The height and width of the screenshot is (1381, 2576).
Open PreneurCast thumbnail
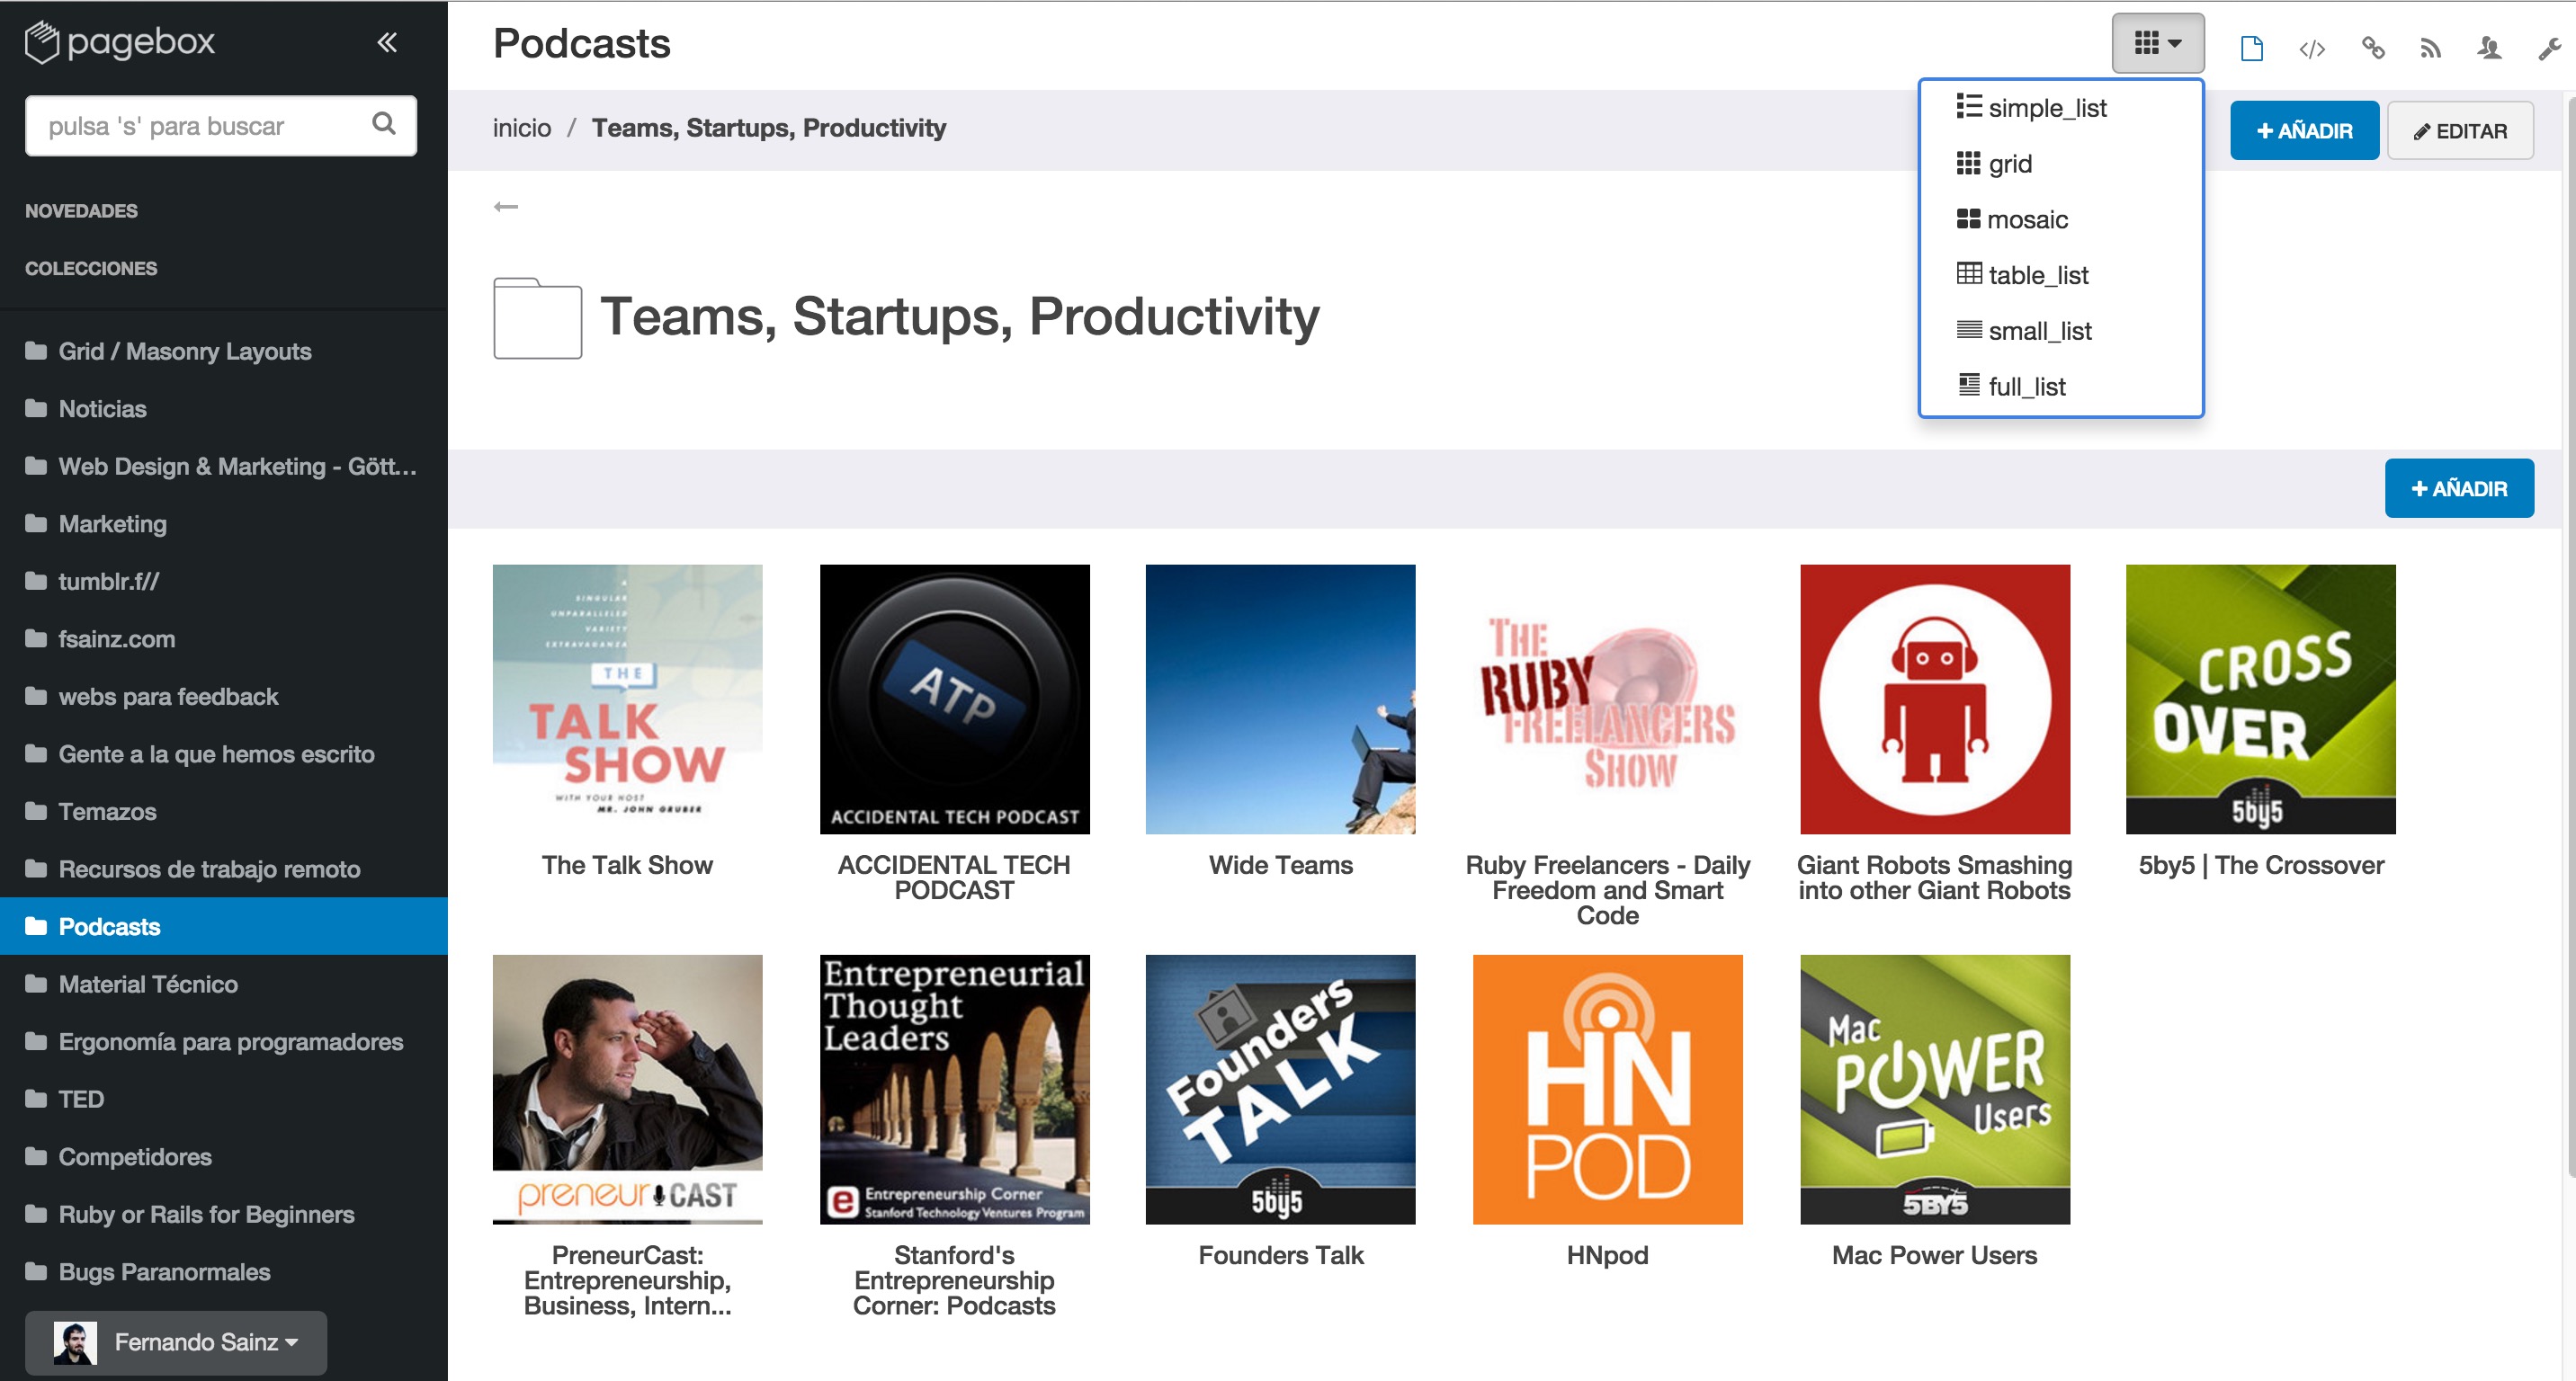pos(627,1089)
